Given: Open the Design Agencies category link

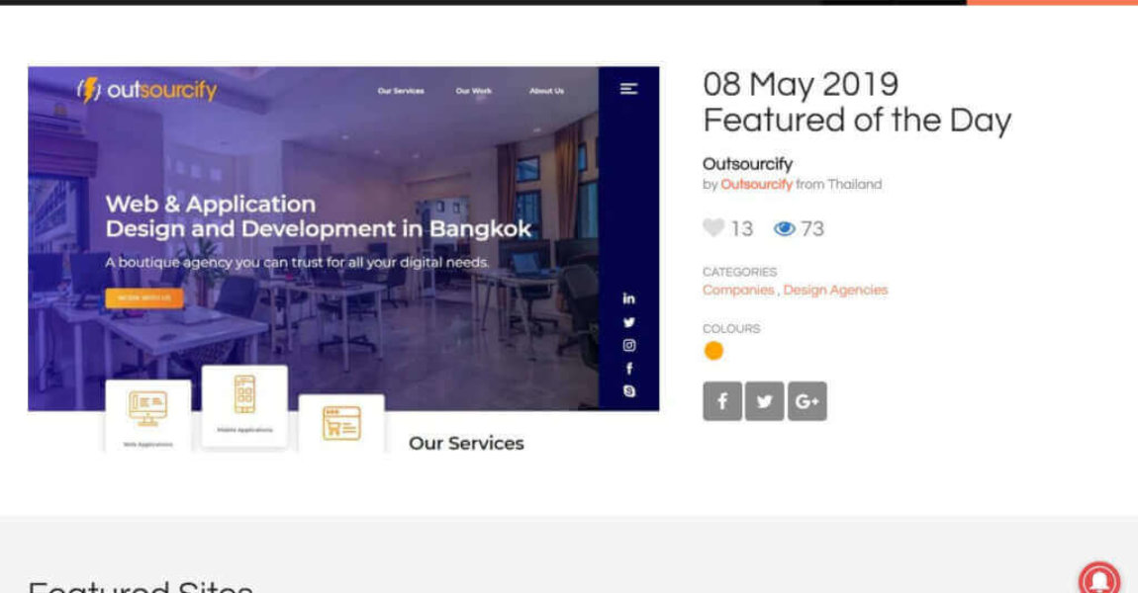Looking at the screenshot, I should [835, 291].
